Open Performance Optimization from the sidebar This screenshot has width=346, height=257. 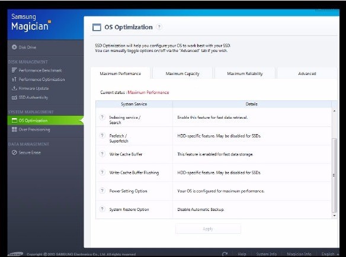tap(39, 79)
